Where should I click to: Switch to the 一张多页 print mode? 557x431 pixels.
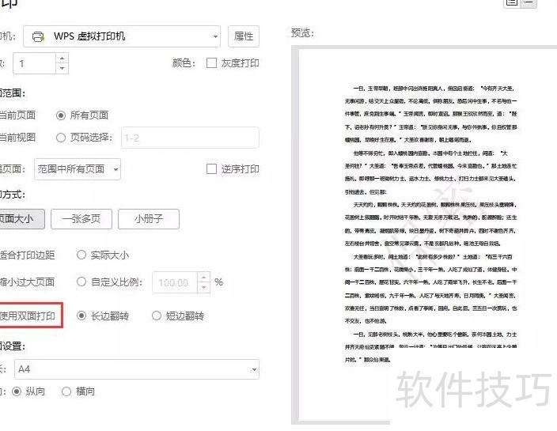81,219
